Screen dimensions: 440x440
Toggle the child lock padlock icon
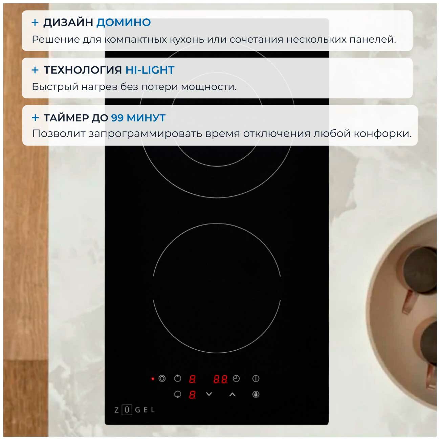click(256, 394)
